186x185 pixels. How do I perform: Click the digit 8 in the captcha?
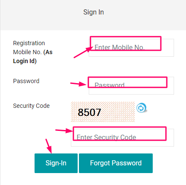[x=81, y=113]
